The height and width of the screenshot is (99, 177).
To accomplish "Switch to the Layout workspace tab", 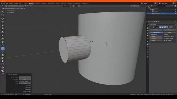I will pos(26,4).
